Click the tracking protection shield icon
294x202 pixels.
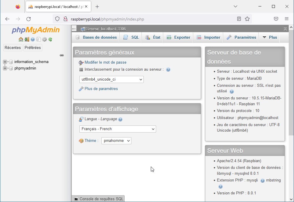click(57, 19)
